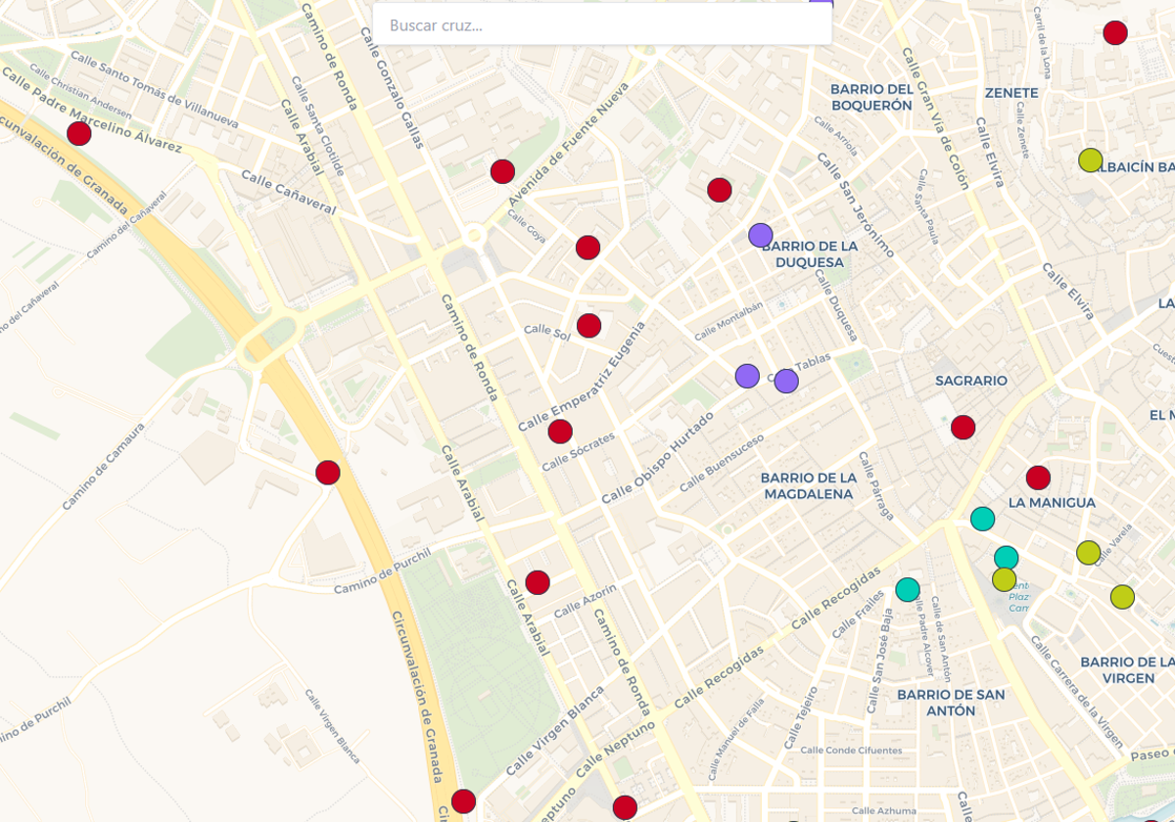Select teal marker left of La Manigua label
Screen dimensions: 1175x822
983,519
